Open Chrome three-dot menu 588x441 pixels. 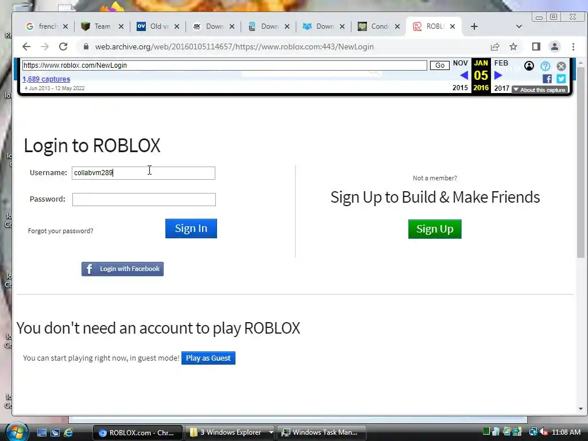tap(574, 47)
